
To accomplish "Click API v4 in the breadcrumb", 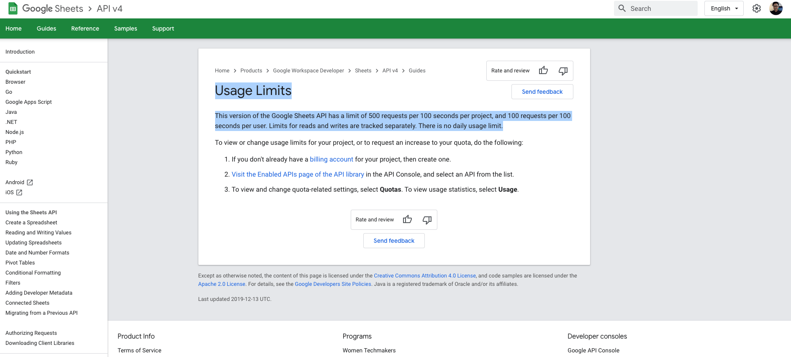I will click(390, 71).
